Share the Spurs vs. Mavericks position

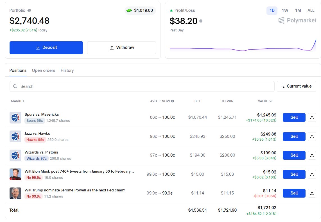coord(312,118)
